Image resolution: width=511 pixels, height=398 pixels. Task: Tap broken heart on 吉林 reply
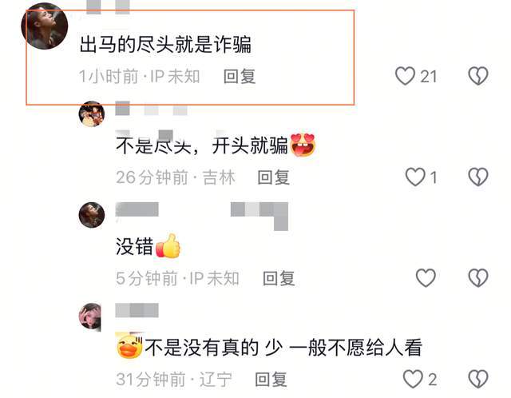click(478, 177)
